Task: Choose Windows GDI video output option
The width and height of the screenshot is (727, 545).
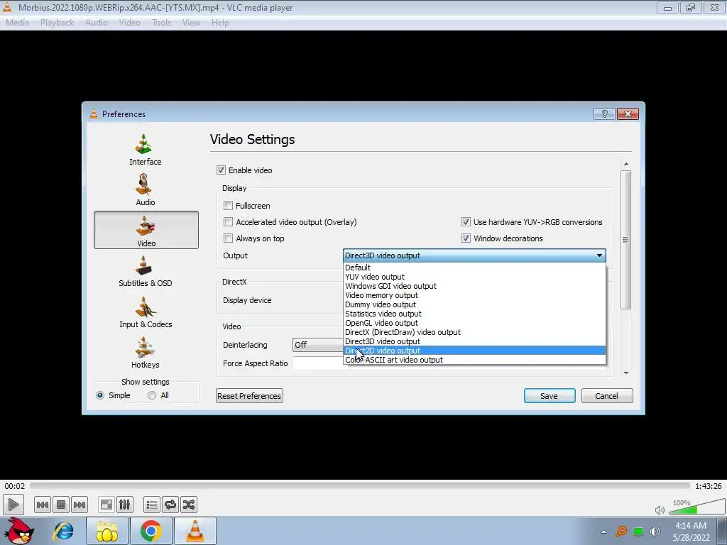Action: [x=474, y=286]
